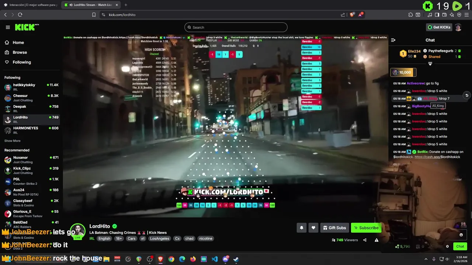Open Nuxanor recommended channel
The image size is (472, 265).
pos(31,159)
